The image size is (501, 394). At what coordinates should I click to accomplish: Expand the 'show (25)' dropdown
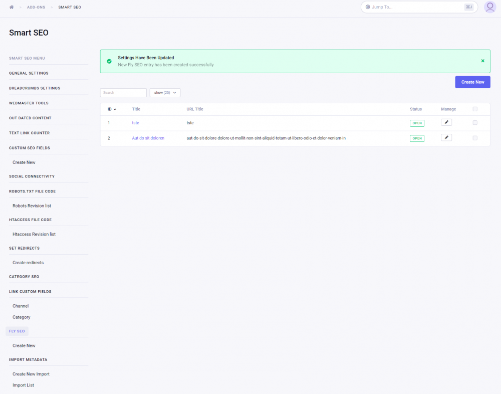(165, 93)
